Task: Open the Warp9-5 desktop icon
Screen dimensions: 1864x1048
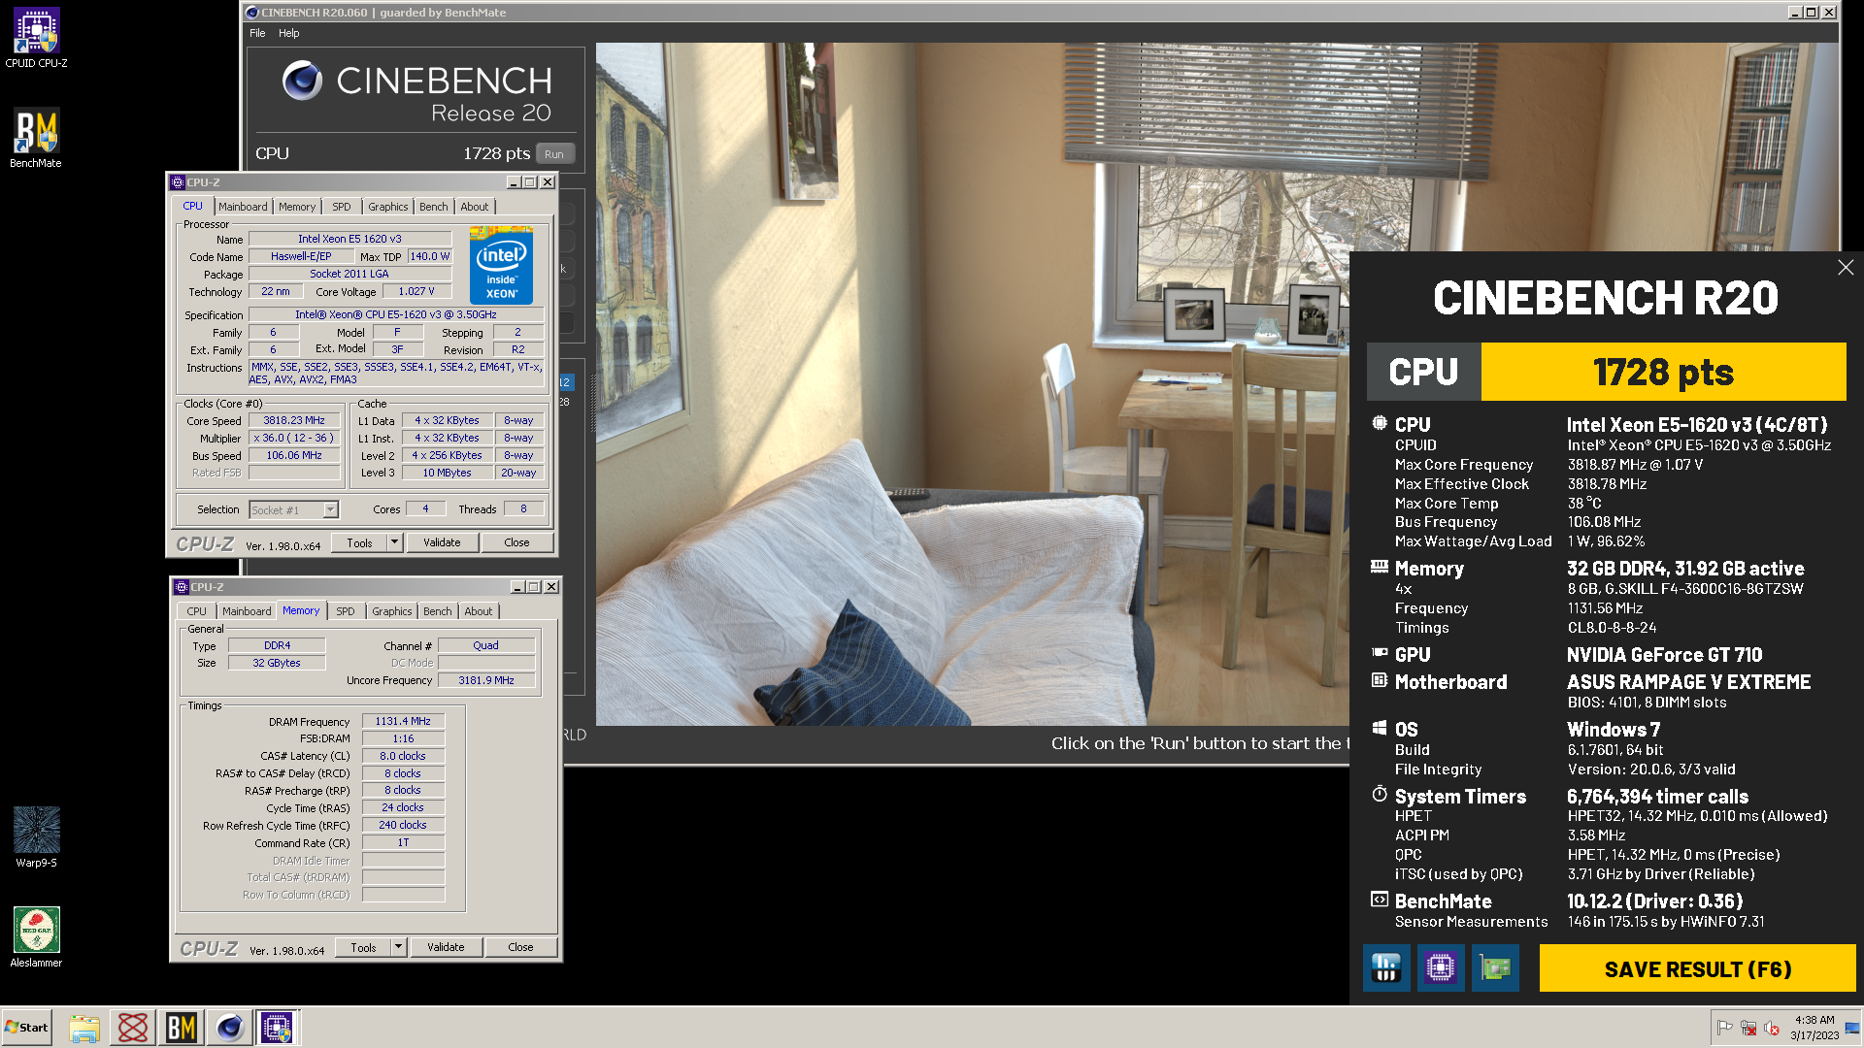Action: (36, 836)
